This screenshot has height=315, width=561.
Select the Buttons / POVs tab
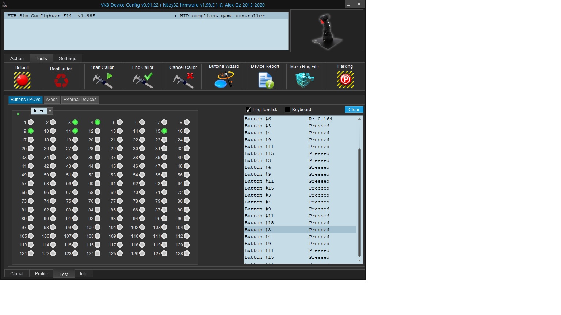tap(26, 100)
